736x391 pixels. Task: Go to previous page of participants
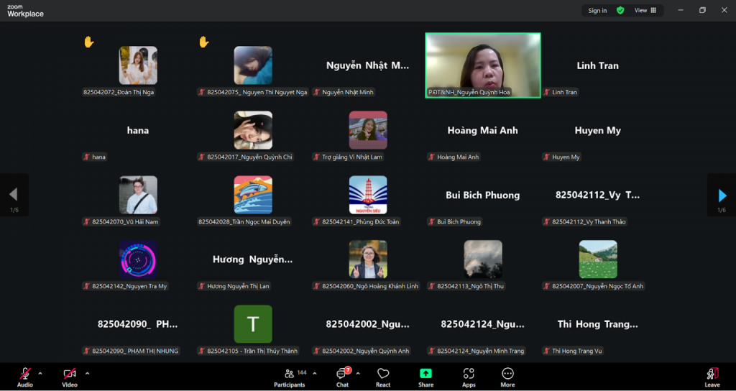(x=13, y=195)
